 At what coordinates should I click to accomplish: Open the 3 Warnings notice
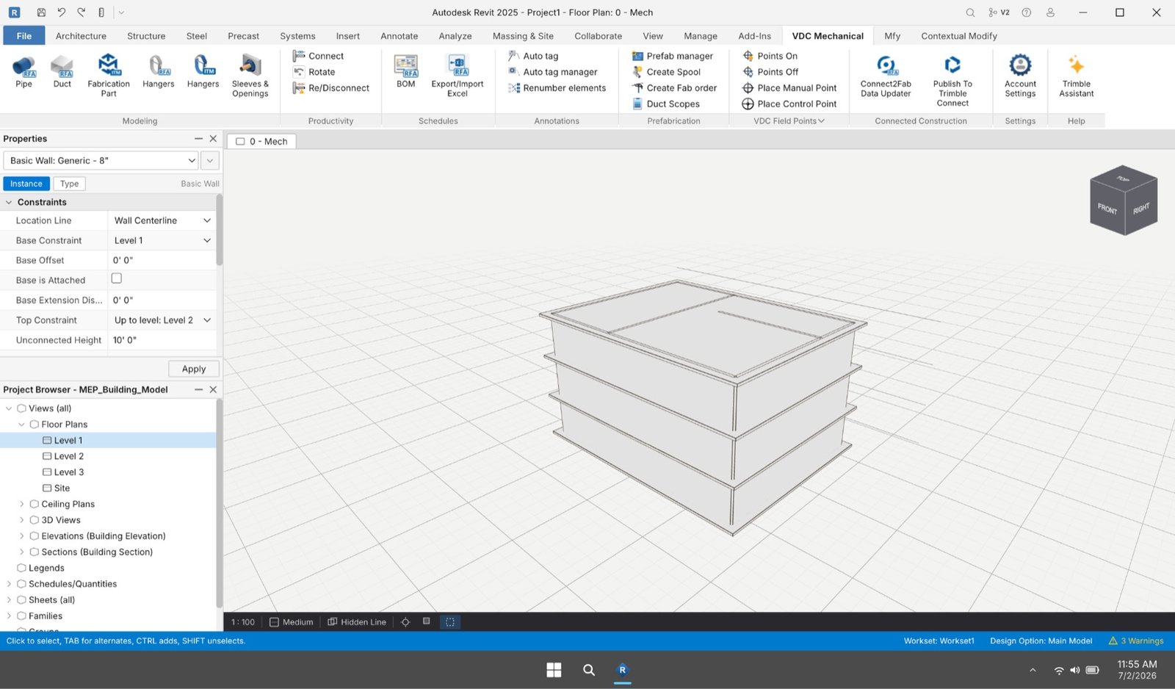point(1136,641)
